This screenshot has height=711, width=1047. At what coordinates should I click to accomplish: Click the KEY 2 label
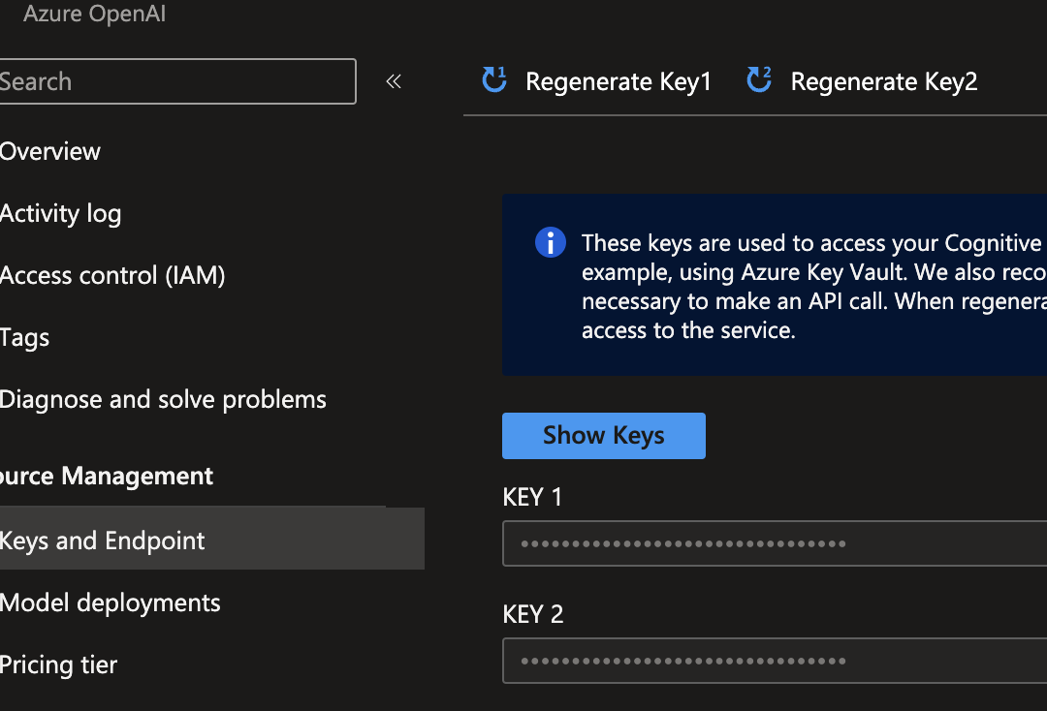pyautogui.click(x=533, y=614)
